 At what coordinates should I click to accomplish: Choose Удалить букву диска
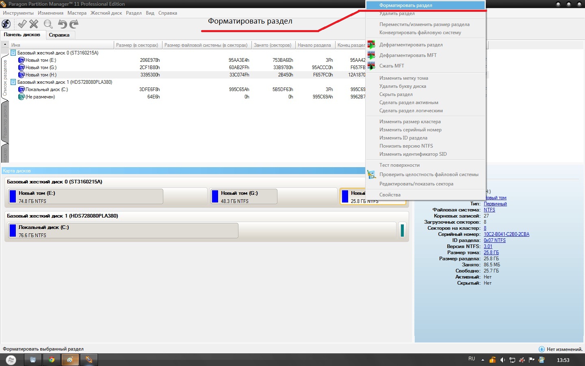coord(425,86)
